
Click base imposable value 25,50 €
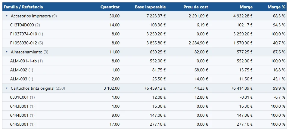(159, 79)
